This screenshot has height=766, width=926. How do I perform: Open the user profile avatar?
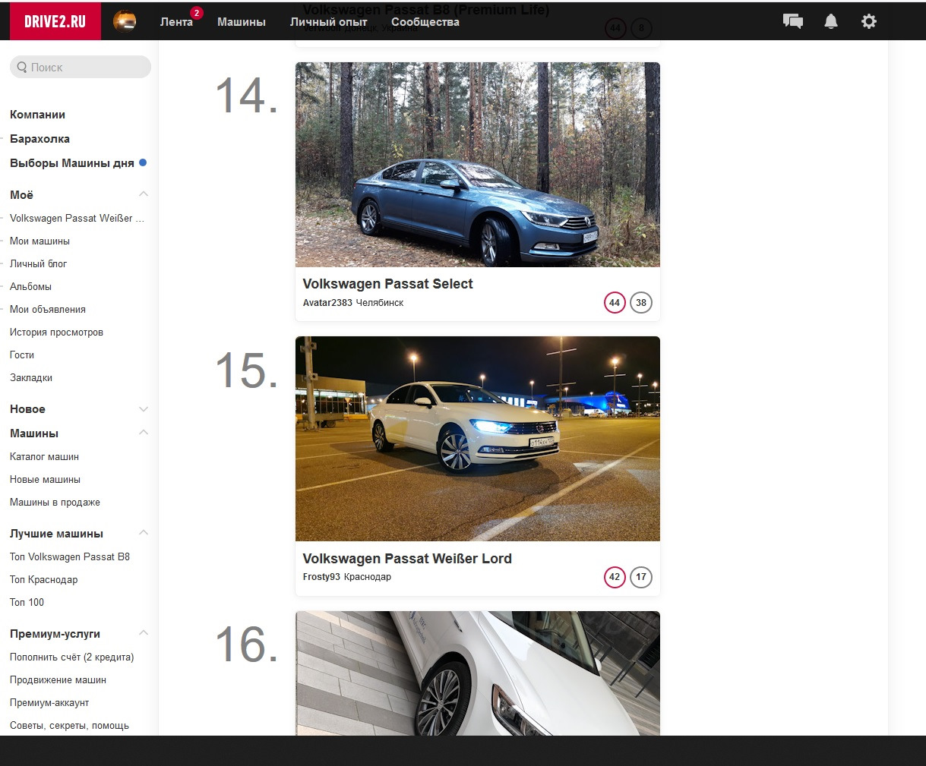pyautogui.click(x=125, y=21)
